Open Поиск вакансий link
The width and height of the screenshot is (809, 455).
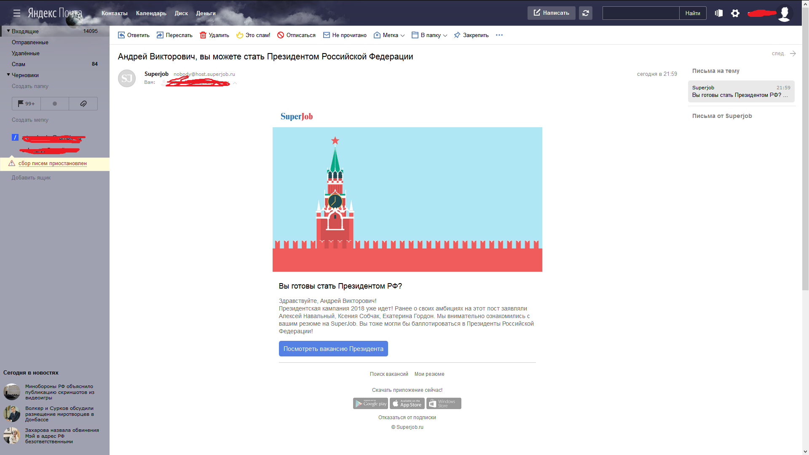[x=389, y=374]
